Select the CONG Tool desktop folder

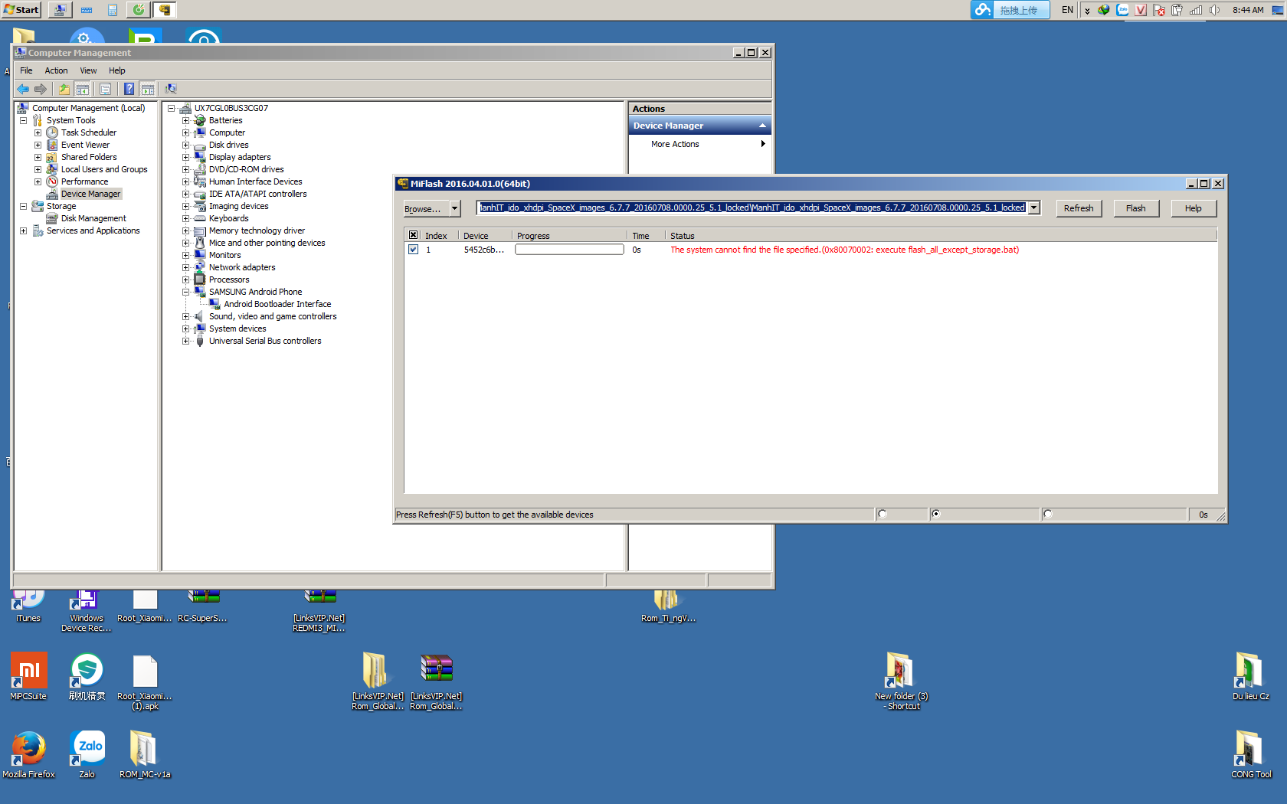[1251, 754]
